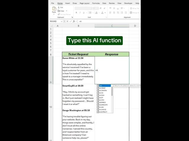Image resolution: width=189 pixels, height=141 pixels.
Task: Click the Font Color A icon
Action: coord(102,13)
